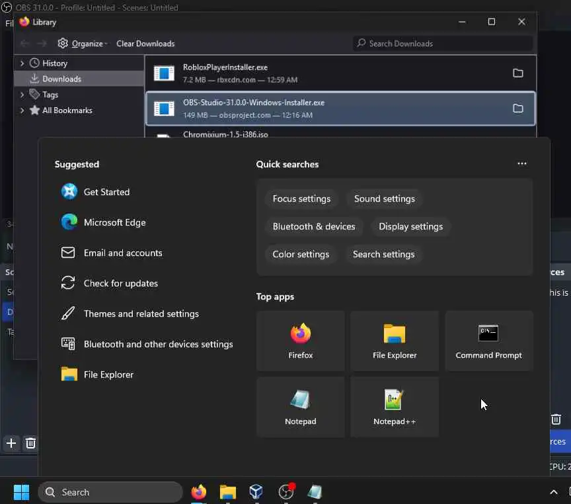The height and width of the screenshot is (504, 571).
Task: Expand Tags tree node
Action: pos(22,95)
